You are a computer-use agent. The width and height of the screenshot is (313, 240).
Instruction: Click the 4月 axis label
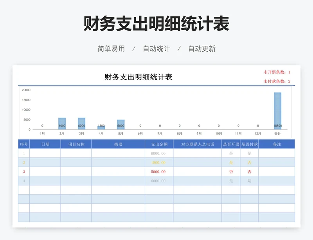pyautogui.click(x=101, y=134)
